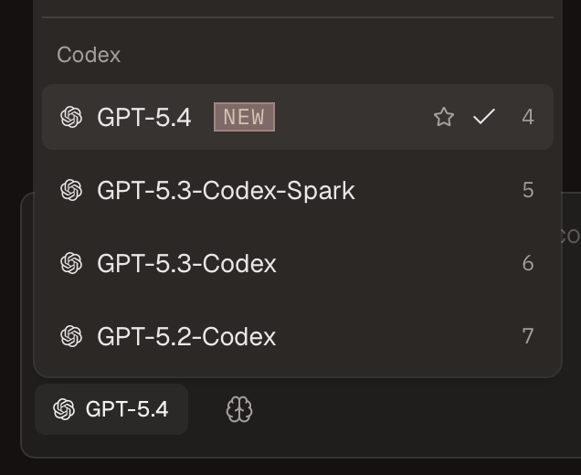
Task: Open the brain reasoning icon
Action: 239,410
